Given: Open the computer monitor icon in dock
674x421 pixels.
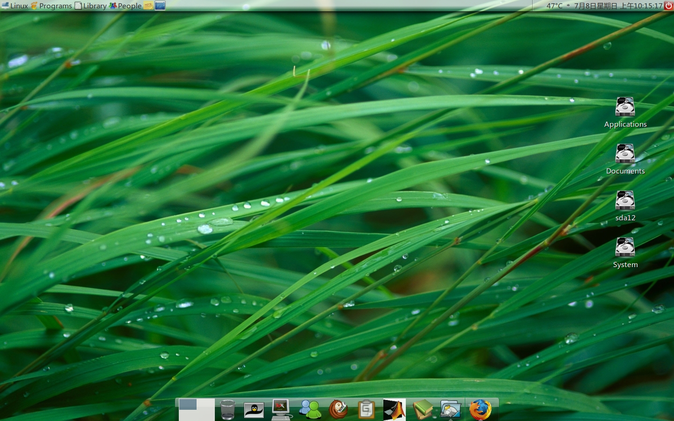Looking at the screenshot, I should click(x=281, y=410).
